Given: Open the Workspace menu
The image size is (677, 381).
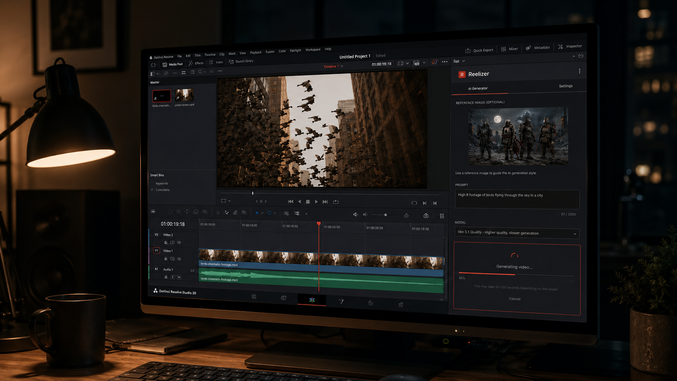Looking at the screenshot, I should (x=313, y=50).
